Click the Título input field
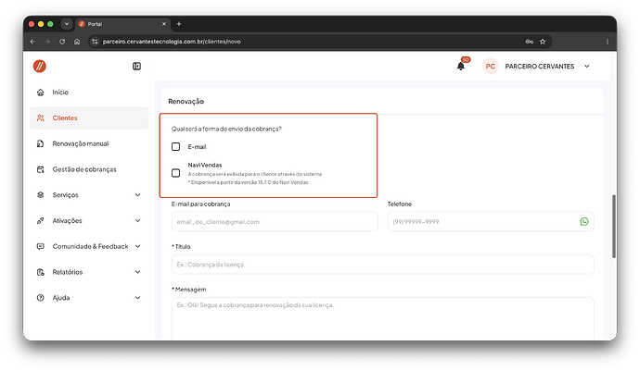Image resolution: width=640 pixels, height=371 pixels. click(383, 265)
